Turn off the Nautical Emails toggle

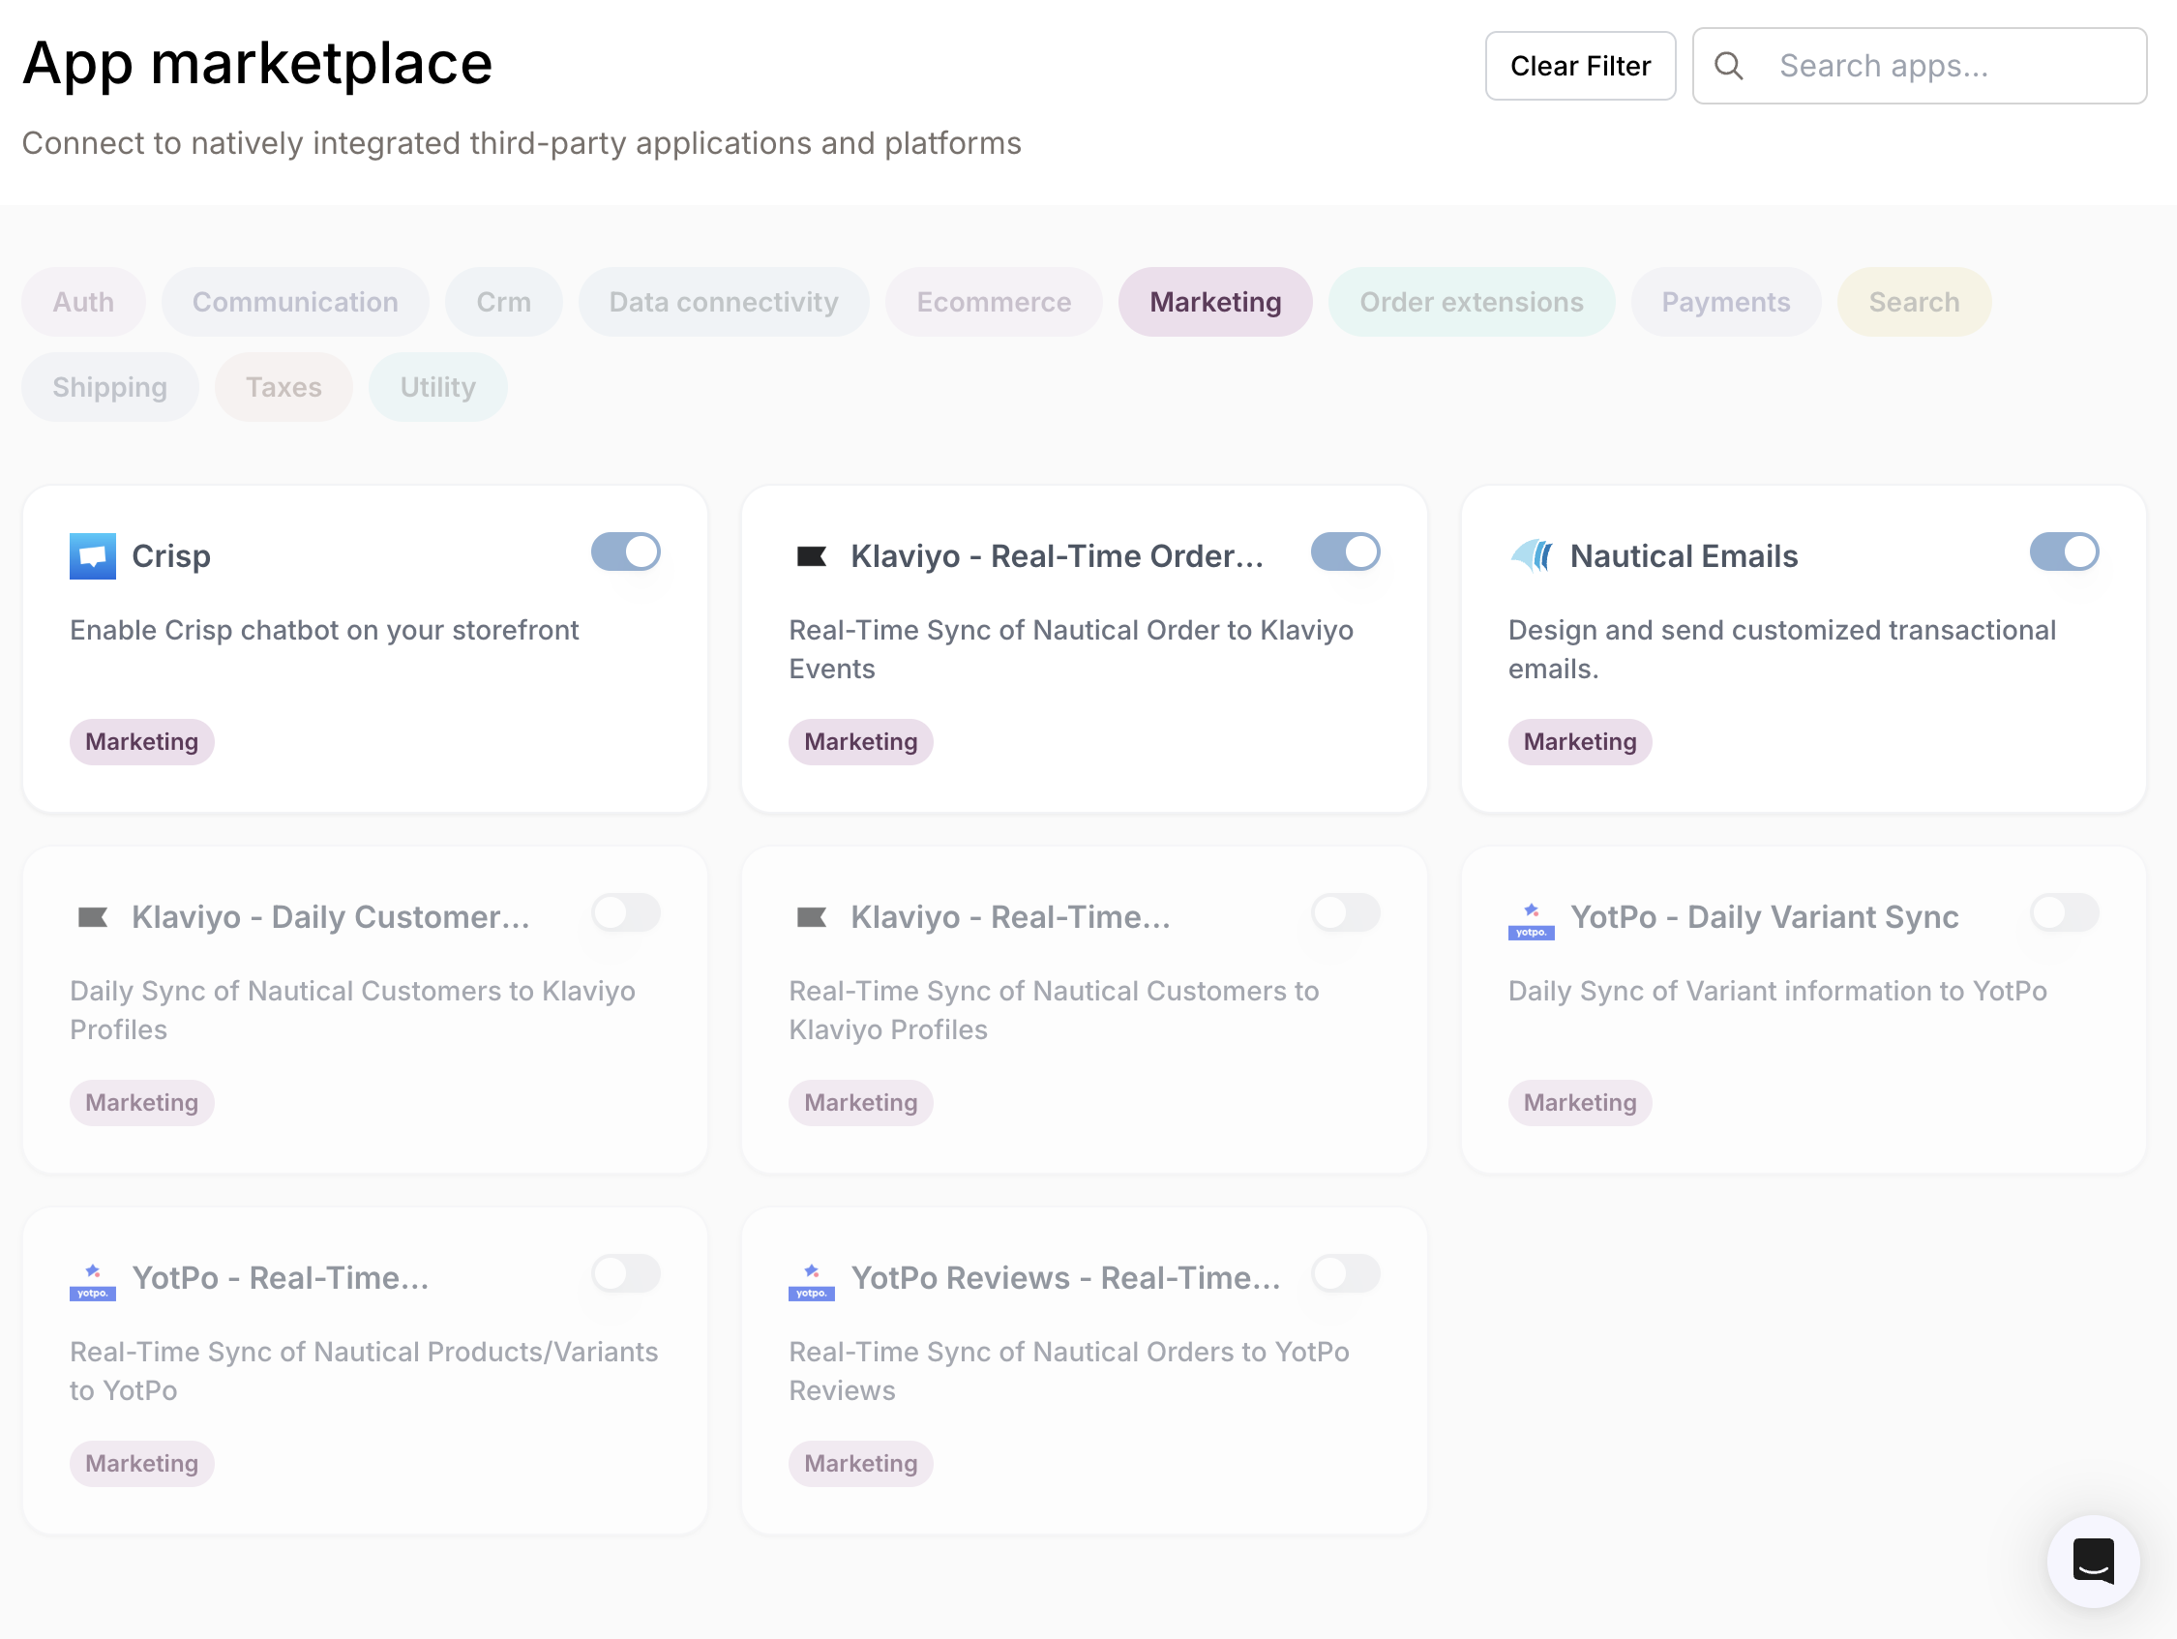point(2064,552)
